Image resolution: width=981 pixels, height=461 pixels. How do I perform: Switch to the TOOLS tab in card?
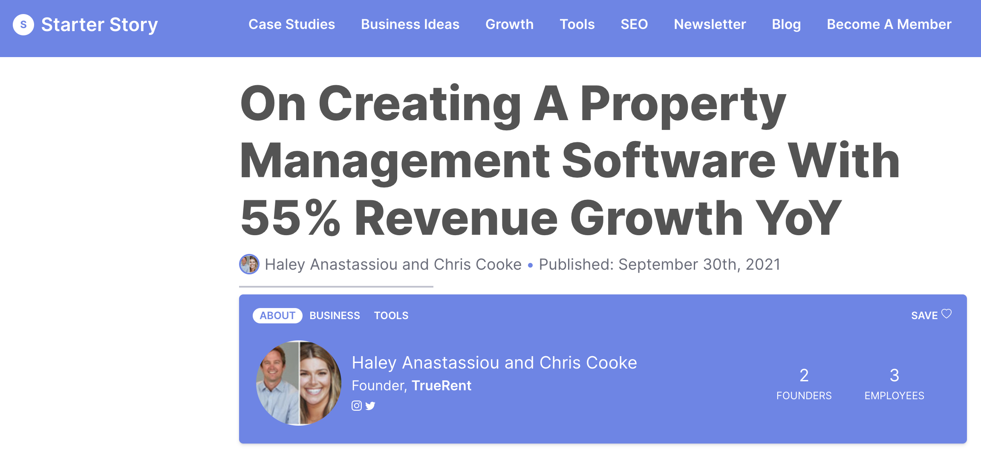click(391, 315)
